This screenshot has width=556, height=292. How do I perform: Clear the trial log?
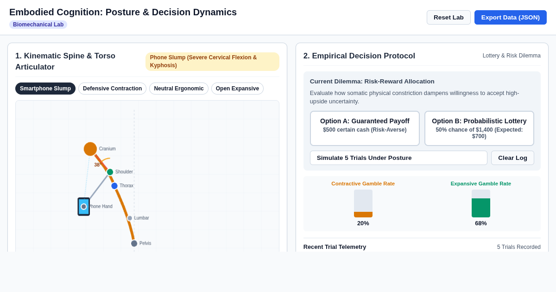point(512,158)
